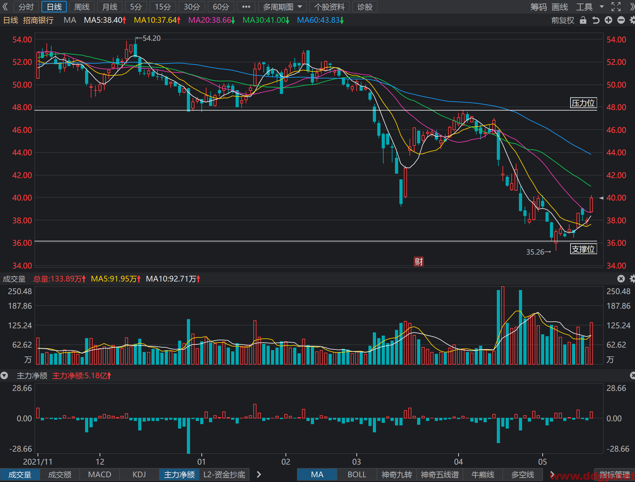Viewport: 635px width, 482px height.
Task: Click the volume MA10:92.71万 value
Action: coord(173,279)
